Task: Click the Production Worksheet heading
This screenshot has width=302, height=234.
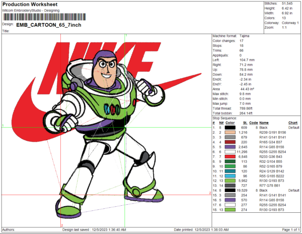Action: tap(30, 5)
